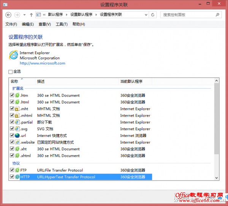
Task: Select the 部分下载 description text
Action: coord(44,122)
